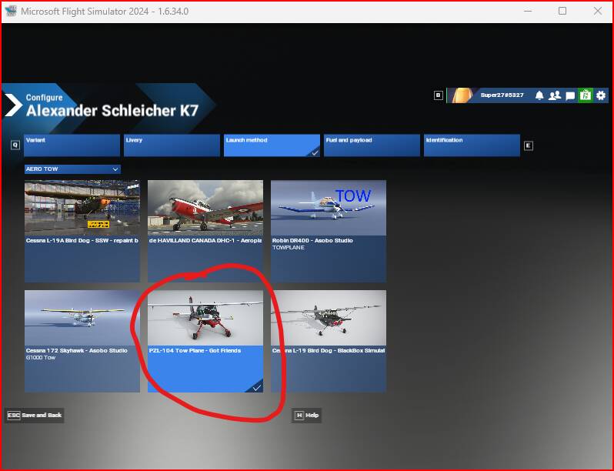Click the Alexander Schleicher K7 heading
Image resolution: width=614 pixels, height=471 pixels.
point(112,111)
